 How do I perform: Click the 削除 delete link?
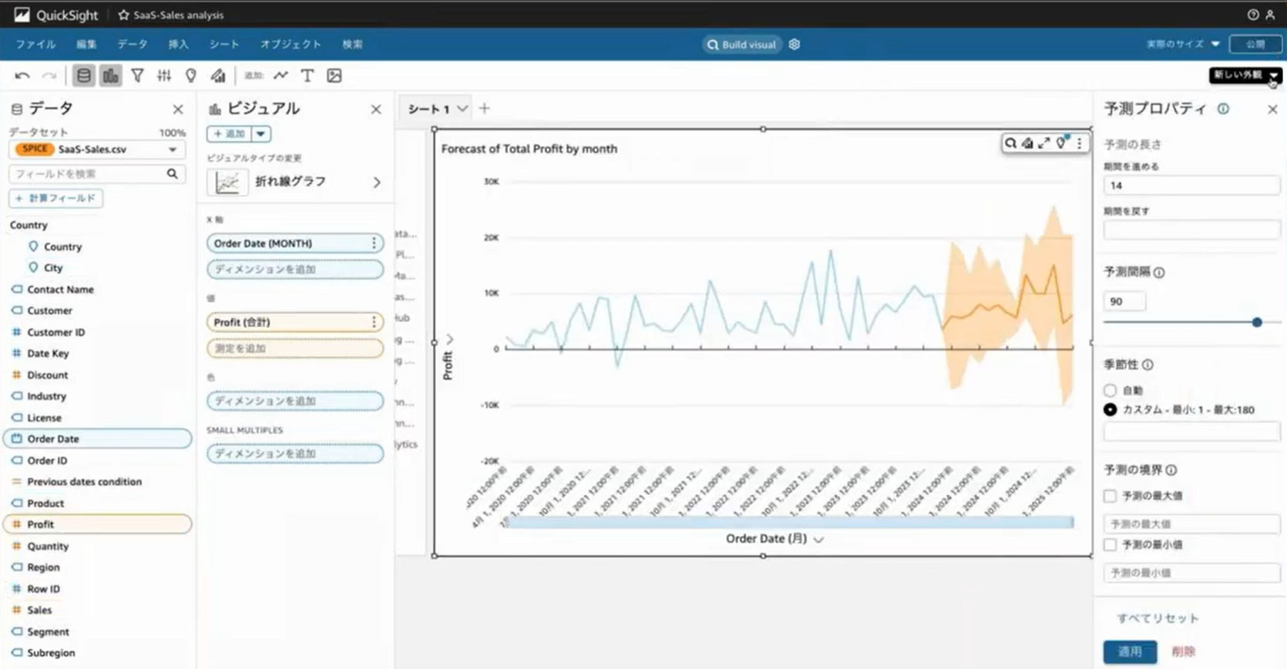(1184, 651)
